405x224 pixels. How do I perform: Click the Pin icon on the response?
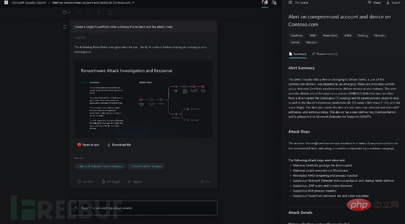point(203,181)
